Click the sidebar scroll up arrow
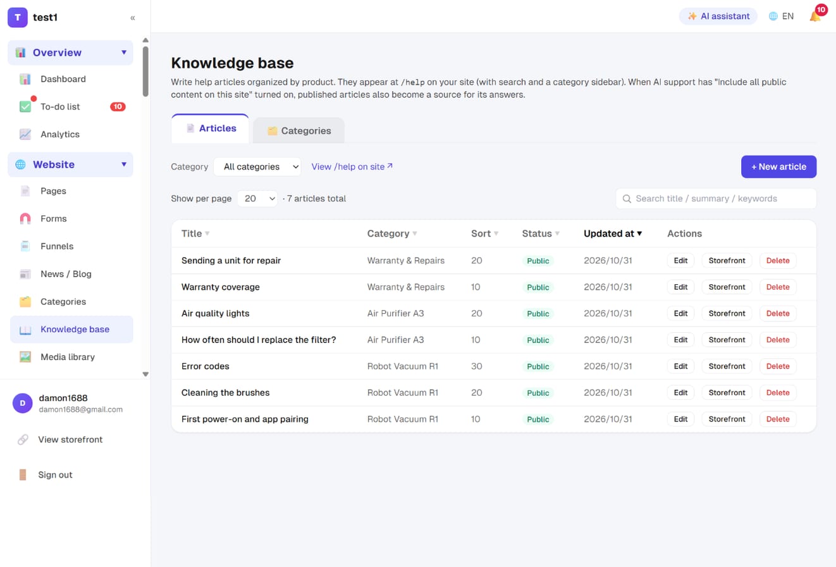 (x=145, y=40)
